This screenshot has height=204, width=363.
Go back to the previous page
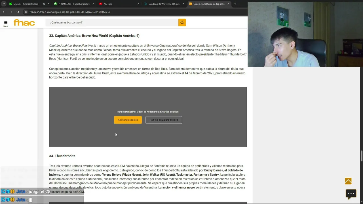point(4,12)
